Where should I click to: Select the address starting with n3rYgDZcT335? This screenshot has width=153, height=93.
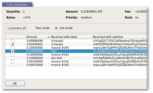point(120,41)
